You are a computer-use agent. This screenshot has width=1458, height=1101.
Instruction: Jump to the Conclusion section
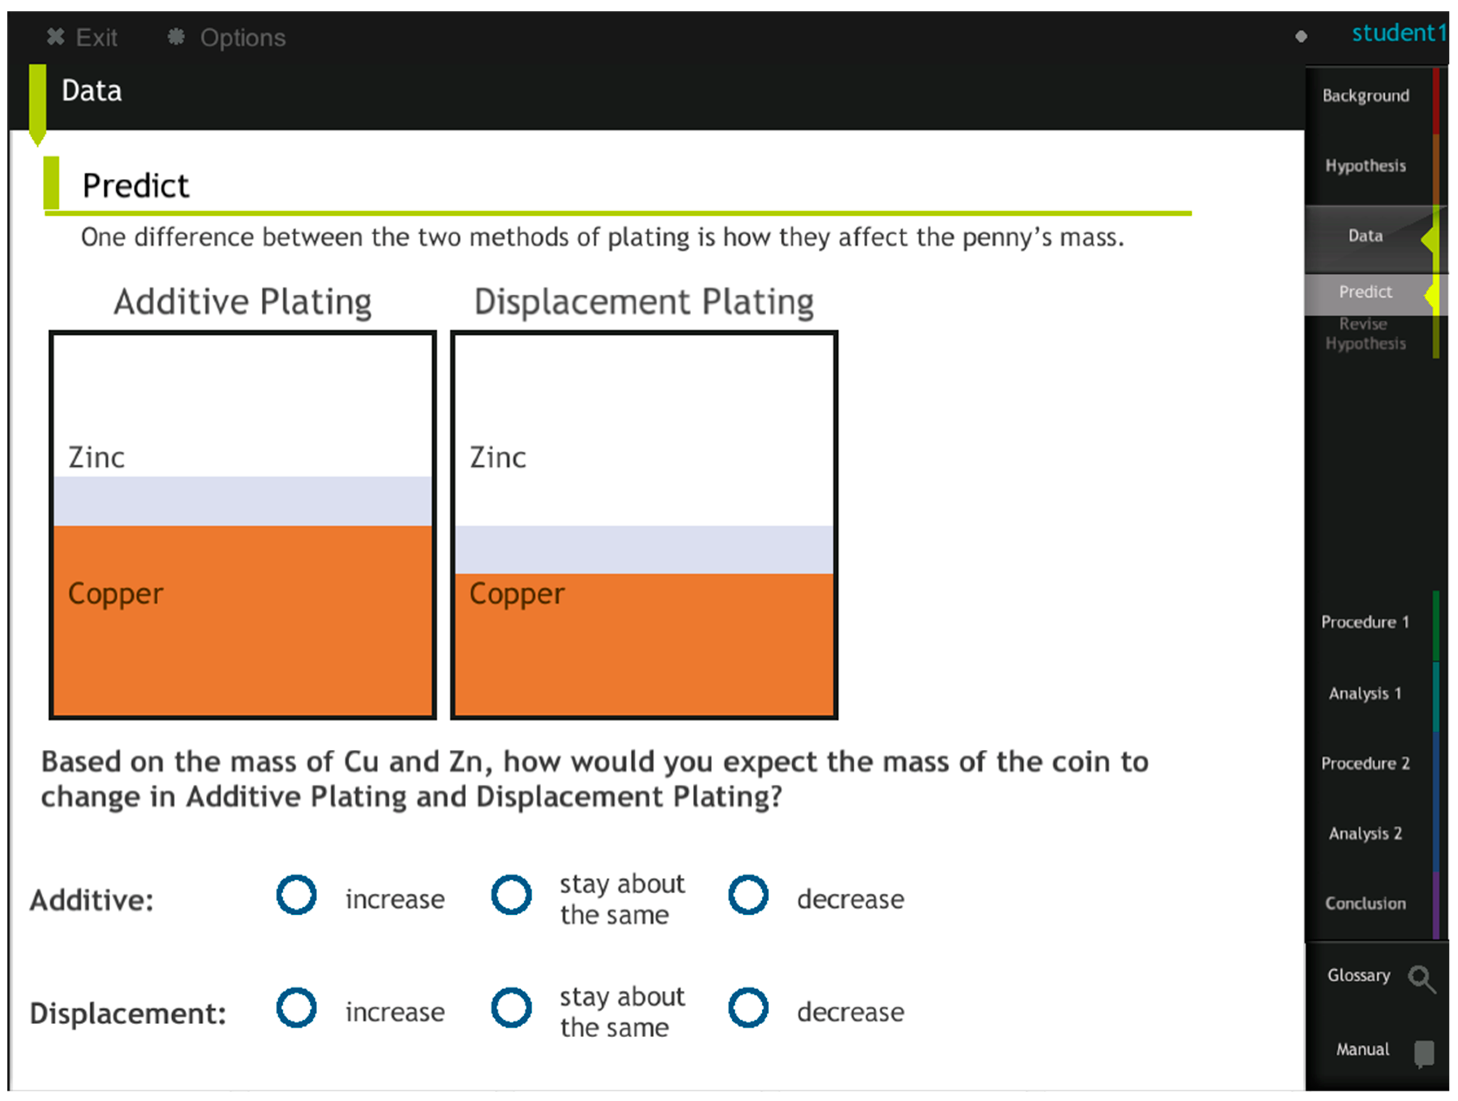1366,904
